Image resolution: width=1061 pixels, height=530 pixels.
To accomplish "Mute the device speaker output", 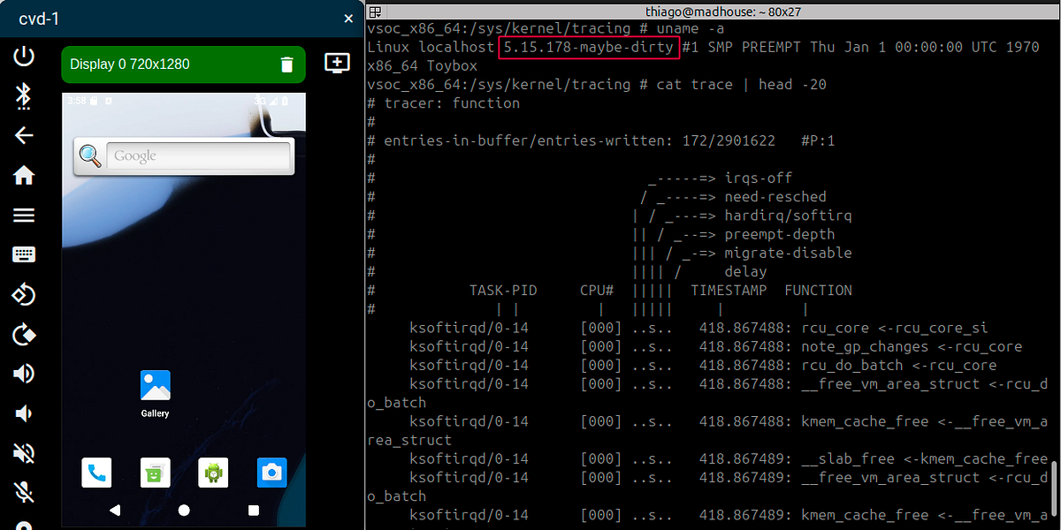I will coord(24,453).
